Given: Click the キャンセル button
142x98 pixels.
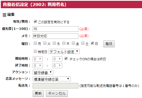Looking at the screenshot, I should coord(57,93).
